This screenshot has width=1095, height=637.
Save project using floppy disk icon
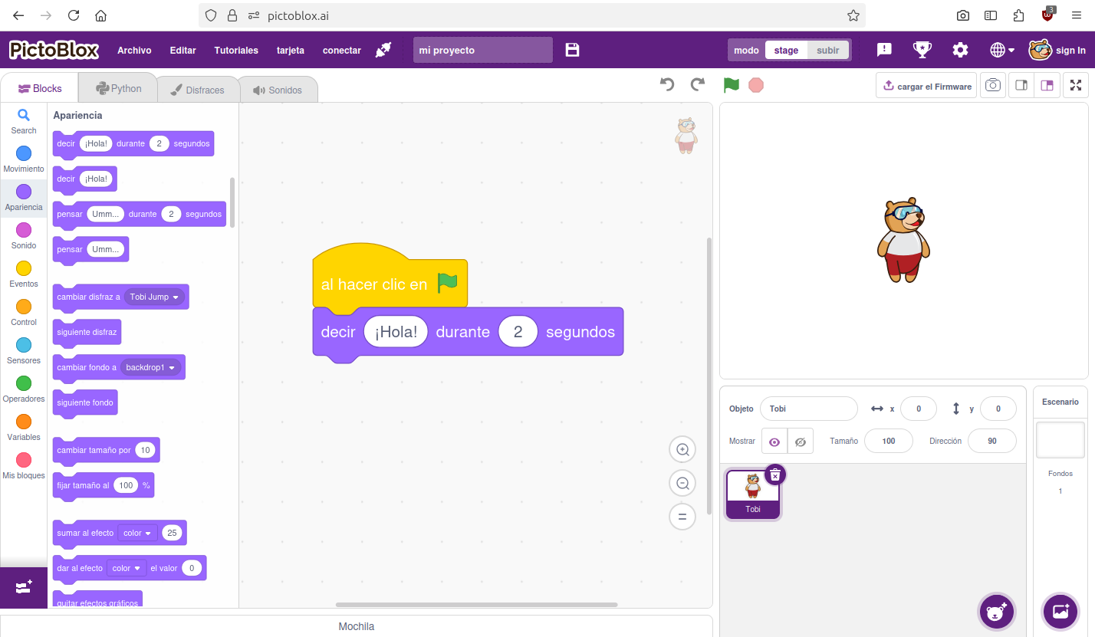[x=572, y=50]
